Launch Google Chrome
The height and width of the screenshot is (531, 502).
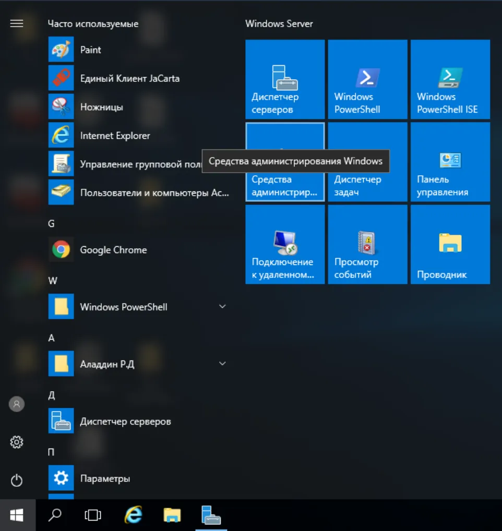(139, 249)
